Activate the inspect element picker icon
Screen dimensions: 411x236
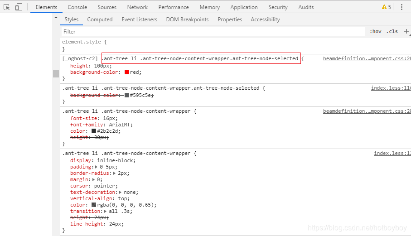(6, 7)
